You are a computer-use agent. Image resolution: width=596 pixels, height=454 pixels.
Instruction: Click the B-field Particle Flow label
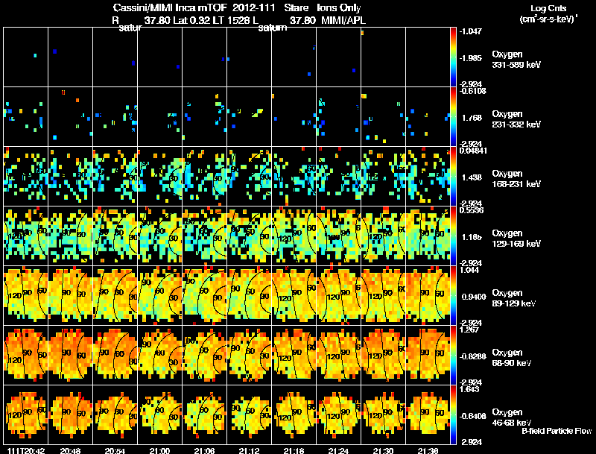click(x=557, y=431)
